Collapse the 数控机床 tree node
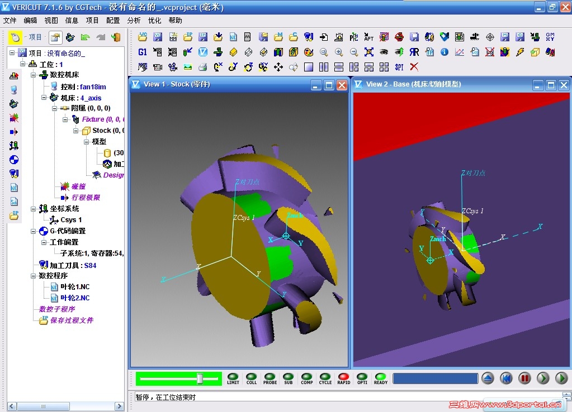 coord(33,75)
